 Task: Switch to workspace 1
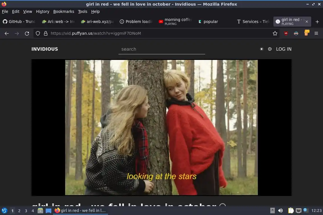12,211
